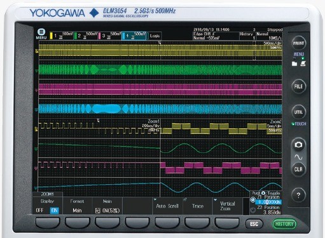This screenshot has width=325, height=238.
Task: Toggle the TOUCH indicator label
Action: click(299, 124)
